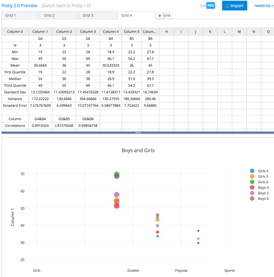Switch to the Grid 3 tab
Viewport: 274px width, 277px height.
[x=97, y=15]
